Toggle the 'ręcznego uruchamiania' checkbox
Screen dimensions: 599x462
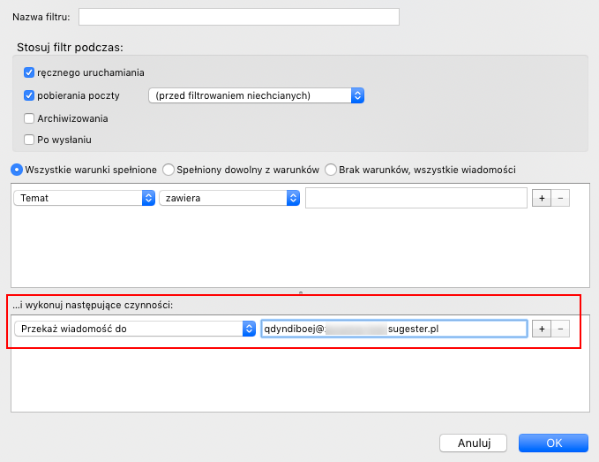point(29,72)
